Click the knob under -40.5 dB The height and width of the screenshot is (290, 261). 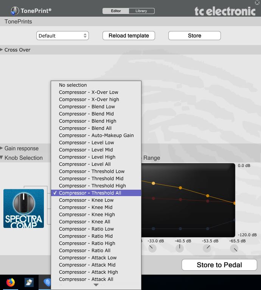point(179,248)
